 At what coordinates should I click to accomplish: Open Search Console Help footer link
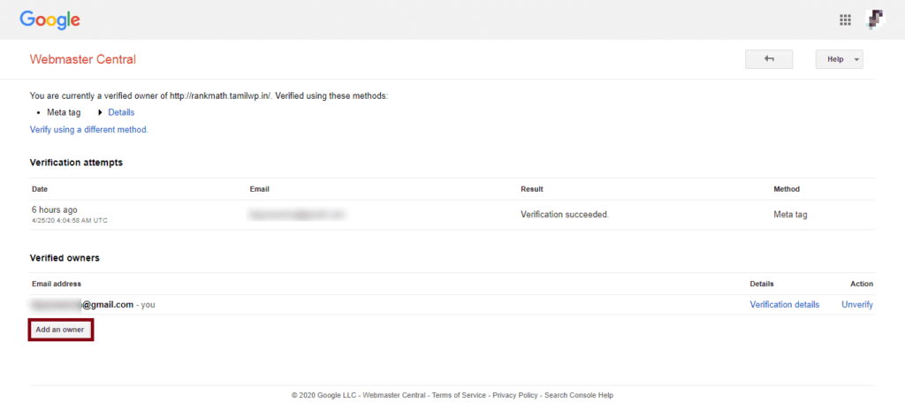click(x=579, y=396)
